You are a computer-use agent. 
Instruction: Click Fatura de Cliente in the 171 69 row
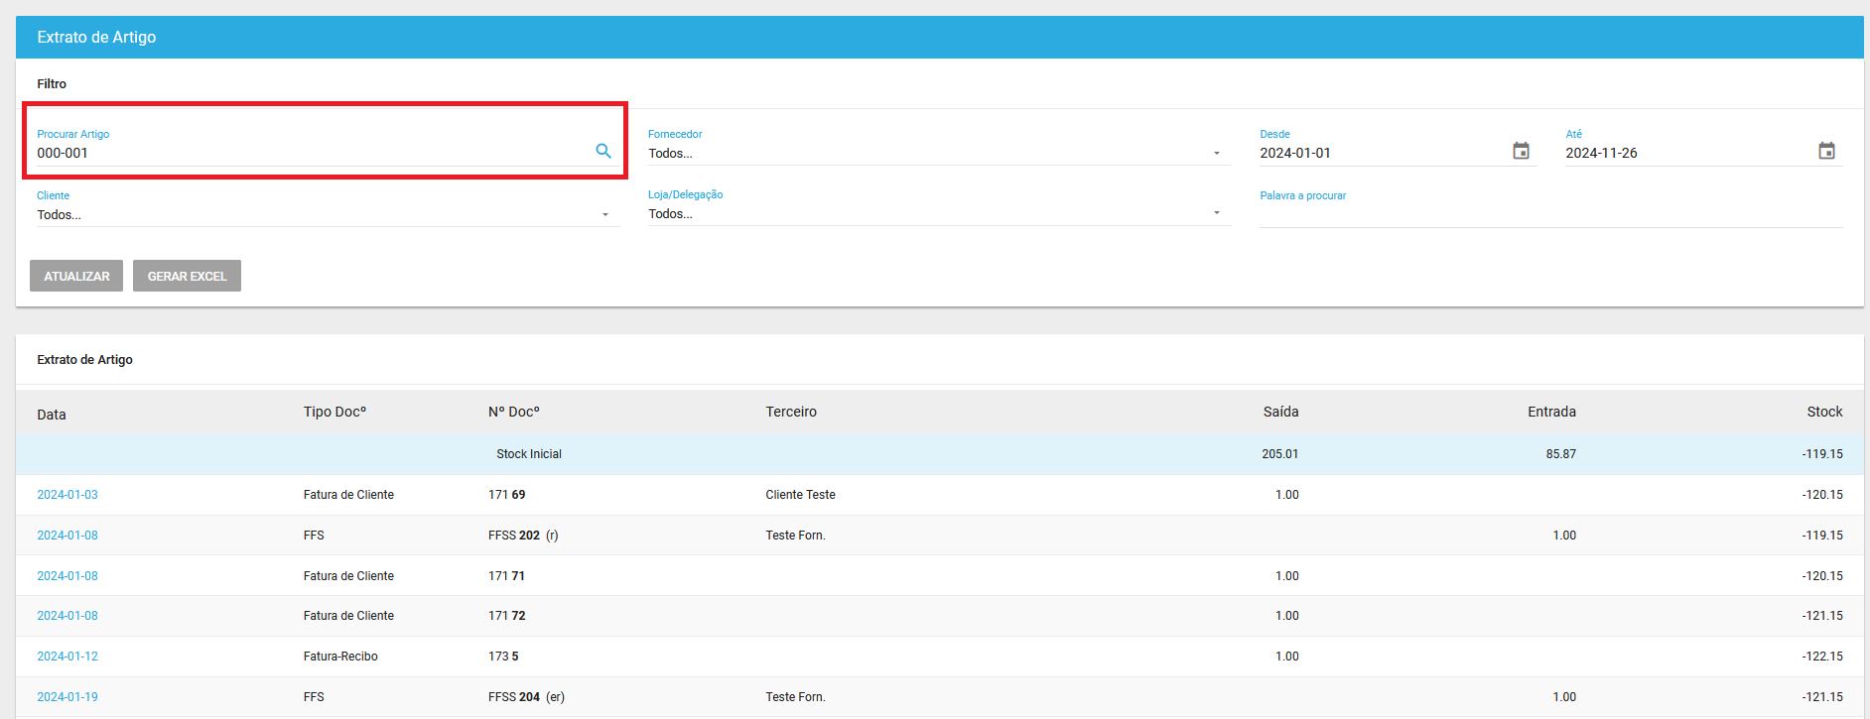coord(348,495)
